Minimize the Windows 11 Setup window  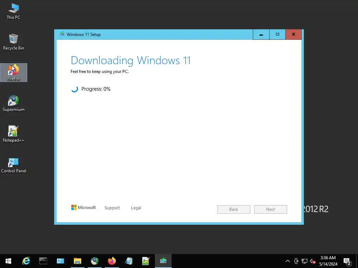coord(261,35)
